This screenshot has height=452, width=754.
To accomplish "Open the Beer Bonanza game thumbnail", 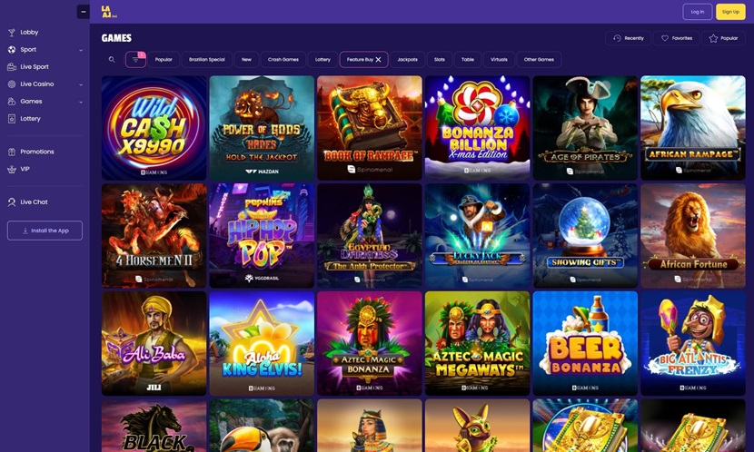I will pos(585,343).
